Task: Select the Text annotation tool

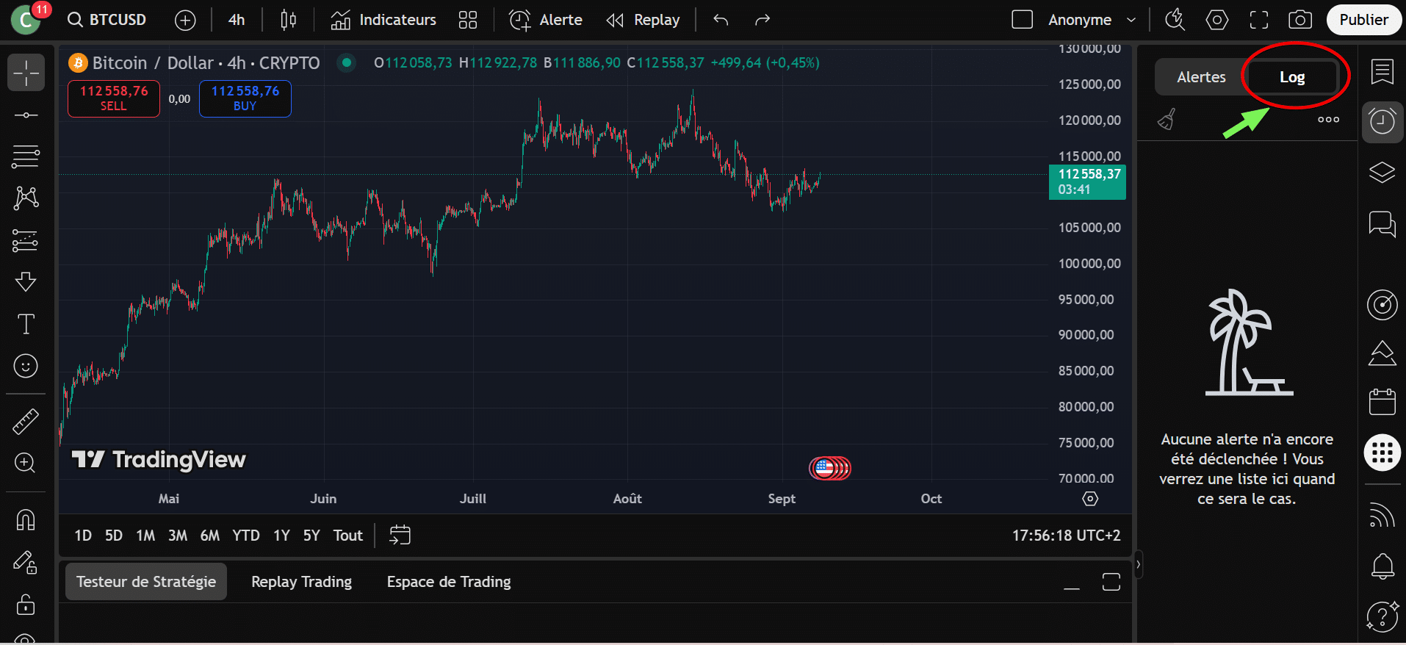Action: pyautogui.click(x=26, y=324)
